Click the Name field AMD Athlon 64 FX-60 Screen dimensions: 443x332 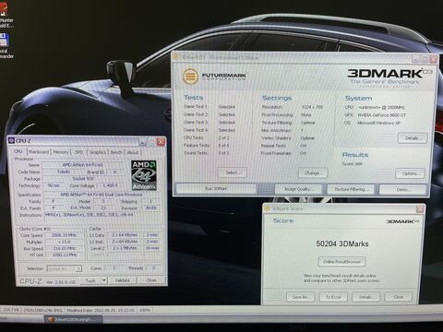click(x=83, y=165)
